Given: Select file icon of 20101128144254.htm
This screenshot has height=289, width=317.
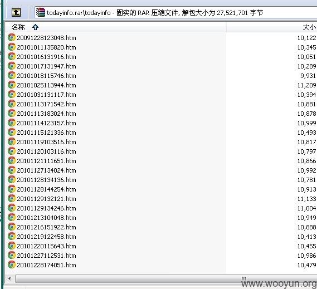Looking at the screenshot, I should pos(12,189).
